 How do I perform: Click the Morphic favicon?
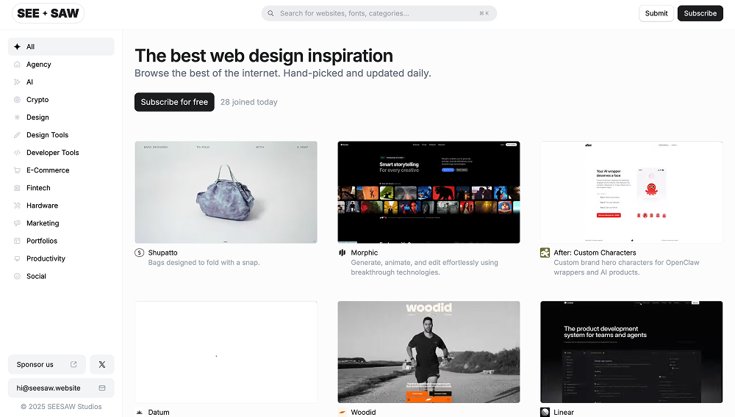(x=343, y=253)
